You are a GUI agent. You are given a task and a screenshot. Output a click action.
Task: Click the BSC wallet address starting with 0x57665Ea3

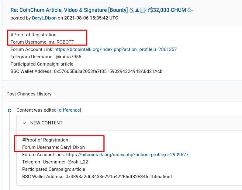pos(108,71)
